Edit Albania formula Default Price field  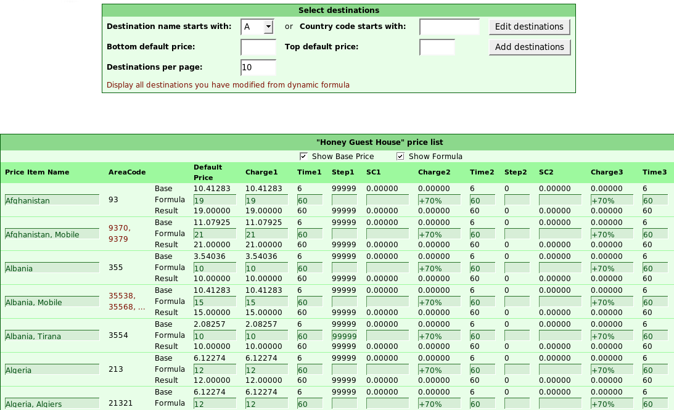[215, 268]
